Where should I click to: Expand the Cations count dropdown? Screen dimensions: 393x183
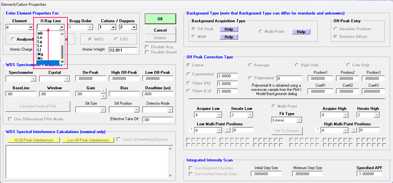click(113, 27)
